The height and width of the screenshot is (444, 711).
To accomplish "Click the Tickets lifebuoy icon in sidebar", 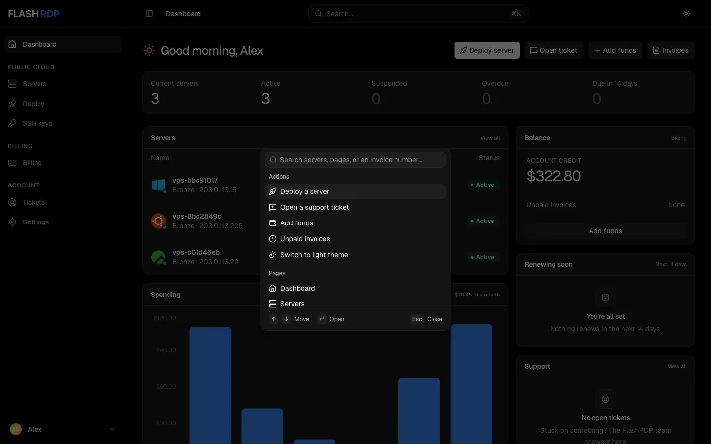I will (x=12, y=202).
